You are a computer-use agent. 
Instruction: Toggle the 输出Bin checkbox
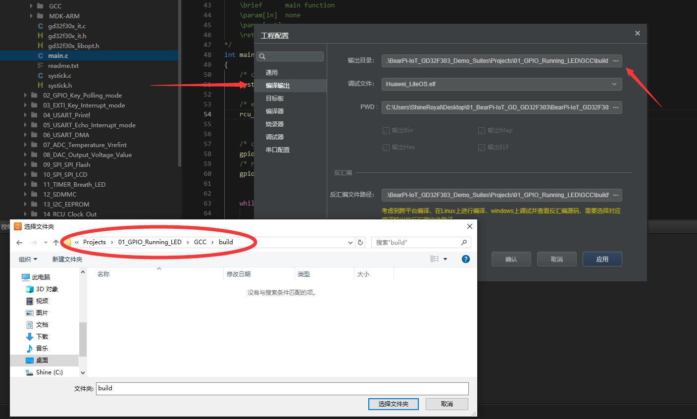coord(386,130)
